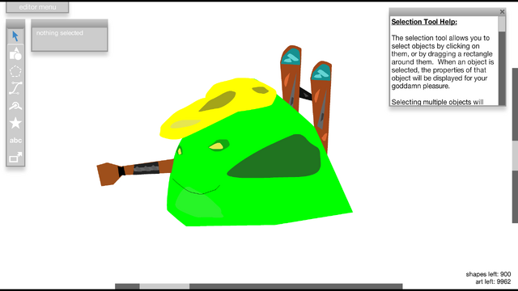This screenshot has width=518, height=291.
Task: Click the 'Selection Tool Help:' heading
Action: pyautogui.click(x=424, y=22)
